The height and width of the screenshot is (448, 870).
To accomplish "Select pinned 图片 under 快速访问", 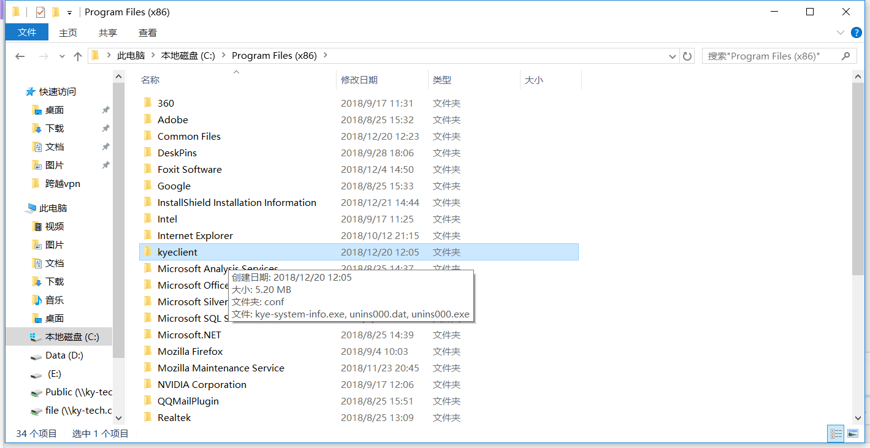I will click(x=55, y=165).
